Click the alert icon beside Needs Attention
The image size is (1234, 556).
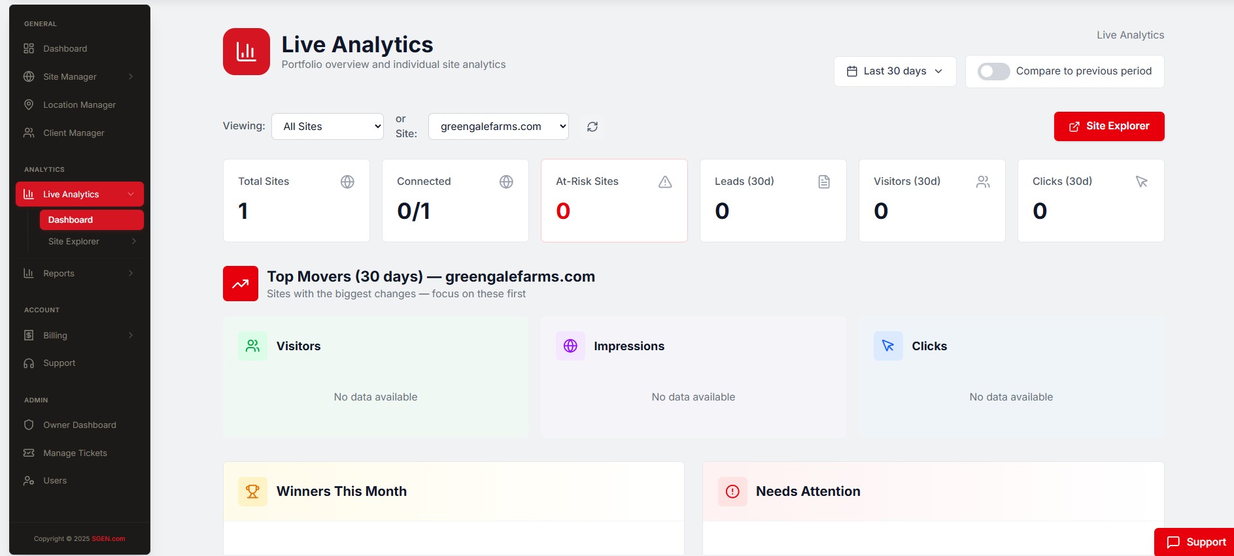click(732, 491)
